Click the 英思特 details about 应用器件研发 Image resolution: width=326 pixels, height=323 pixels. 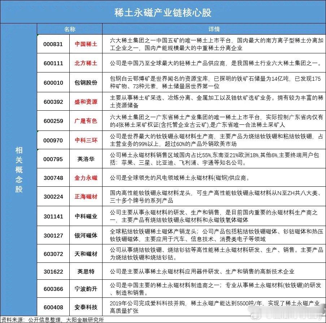click(x=202, y=271)
